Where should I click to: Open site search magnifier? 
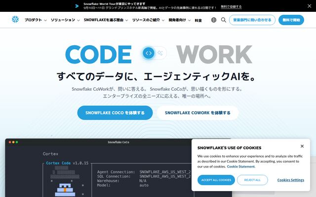coord(224,20)
